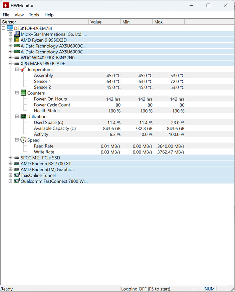Viewport: 235px width, 292px height.
Task: Select the Activity row
Action: [134, 134]
